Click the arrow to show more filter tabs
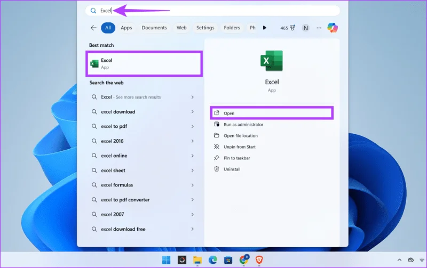The width and height of the screenshot is (427, 268). pos(264,28)
